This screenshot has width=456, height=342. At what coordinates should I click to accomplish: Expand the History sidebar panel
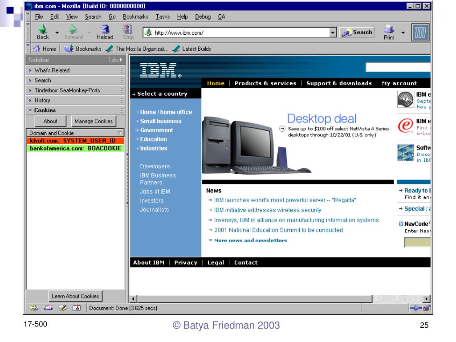[x=76, y=100]
